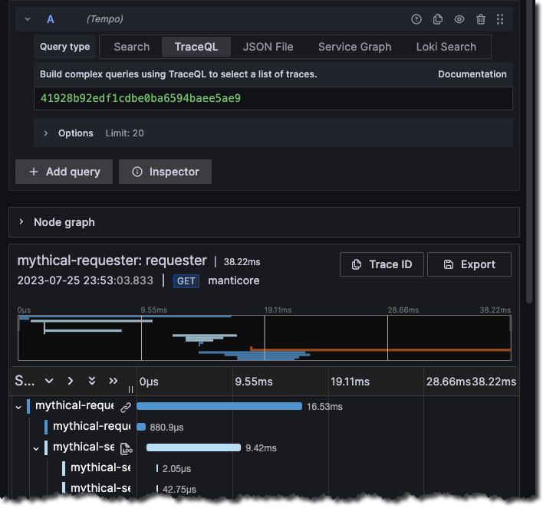
Task: Click the span link icon on mythical-requester
Action: [x=126, y=407]
